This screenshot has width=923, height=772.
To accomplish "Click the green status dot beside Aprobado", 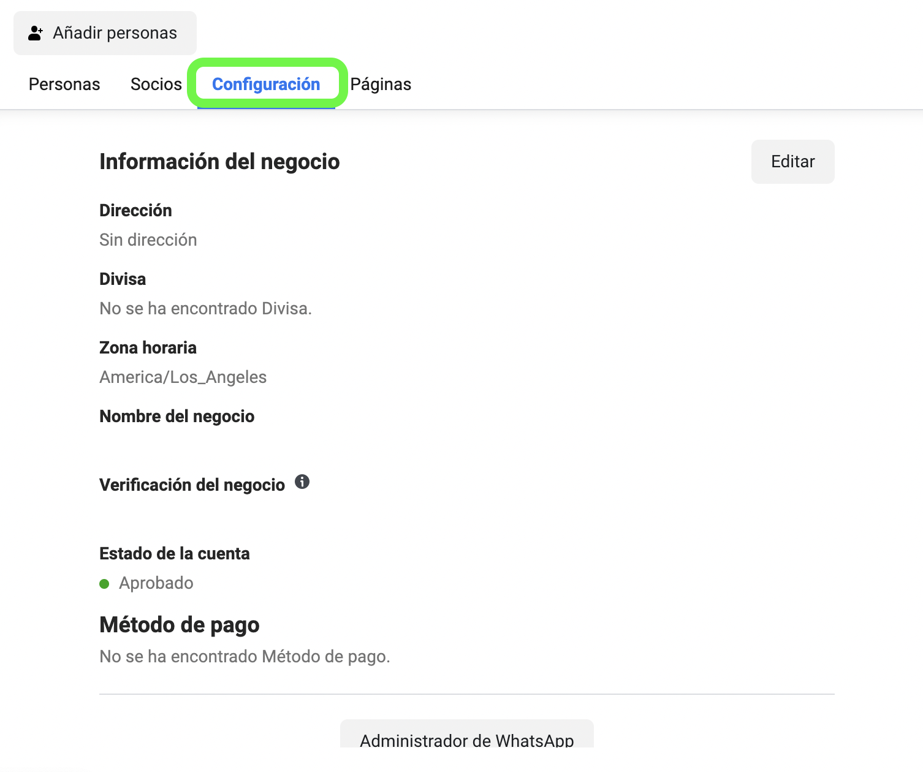I will tap(104, 584).
